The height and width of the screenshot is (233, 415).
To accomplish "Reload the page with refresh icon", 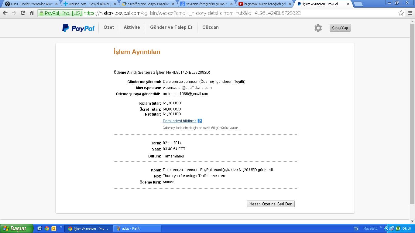I will 23,13.
